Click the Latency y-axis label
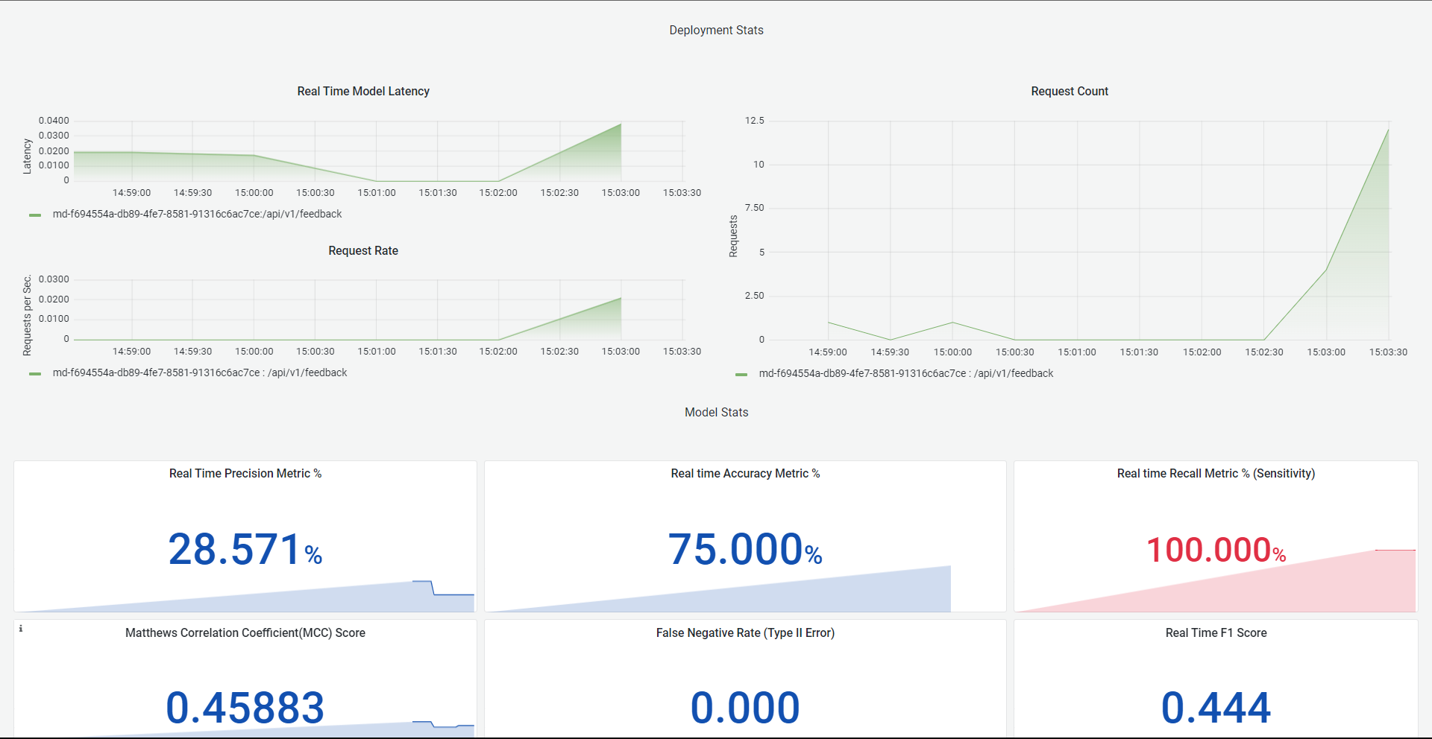Screen dimensions: 1432x739 27,156
